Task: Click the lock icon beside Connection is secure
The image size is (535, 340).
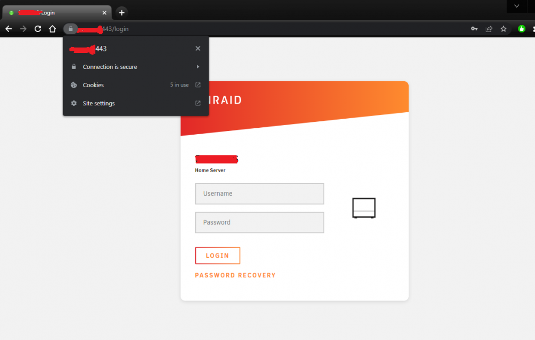Action: click(x=74, y=66)
